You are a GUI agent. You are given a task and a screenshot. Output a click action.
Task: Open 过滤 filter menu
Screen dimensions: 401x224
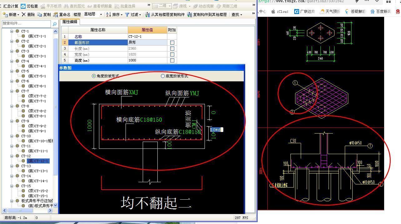[x=133, y=14]
